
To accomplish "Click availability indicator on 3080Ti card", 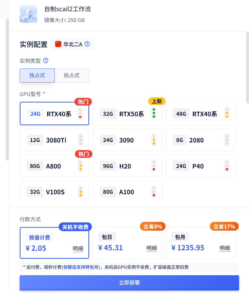I will (81, 140).
